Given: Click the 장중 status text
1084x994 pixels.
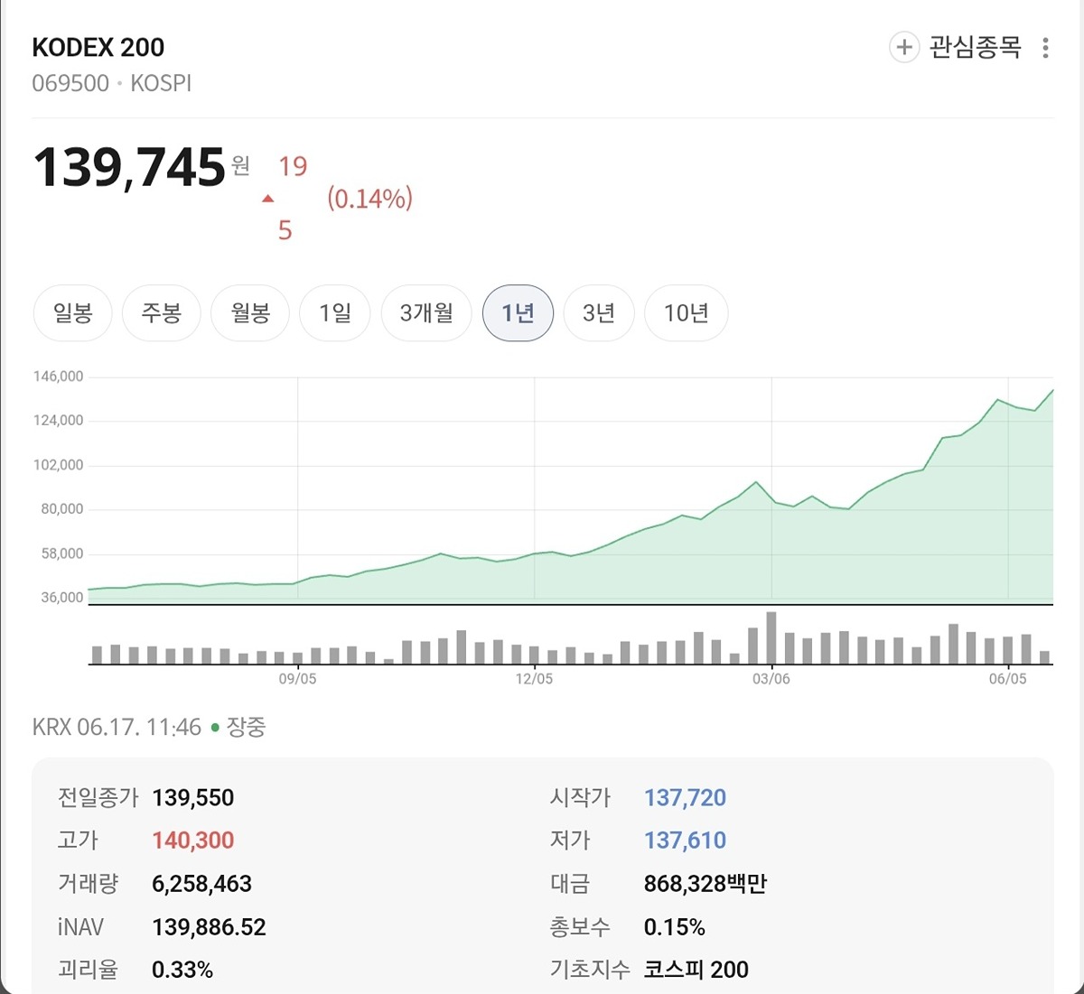Looking at the screenshot, I should point(246,727).
